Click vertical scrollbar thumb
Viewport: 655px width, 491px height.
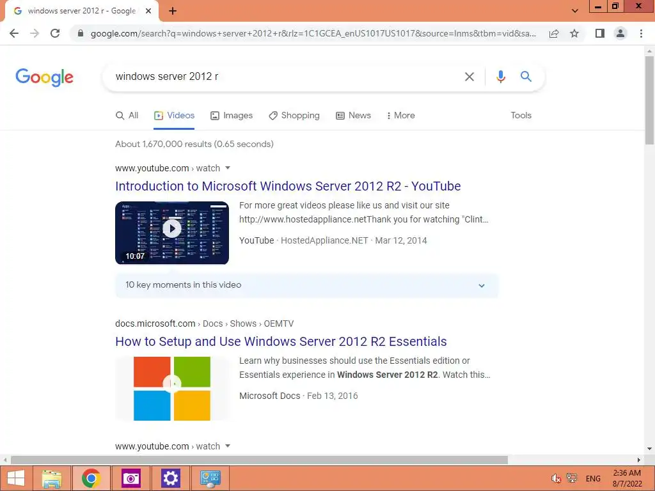coord(649,100)
